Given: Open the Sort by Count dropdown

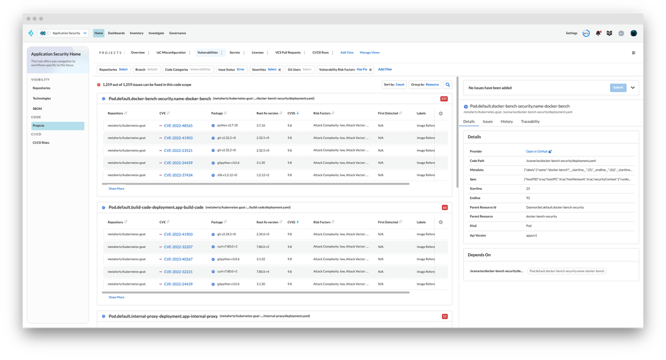Looking at the screenshot, I should [x=394, y=85].
